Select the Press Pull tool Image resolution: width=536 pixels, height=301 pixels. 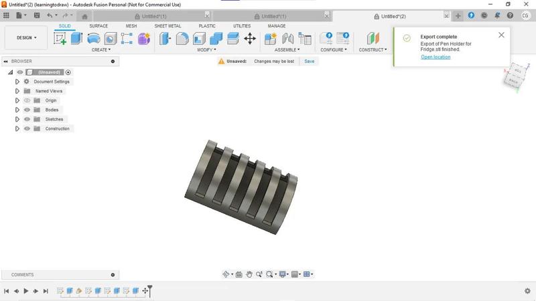coord(165,39)
